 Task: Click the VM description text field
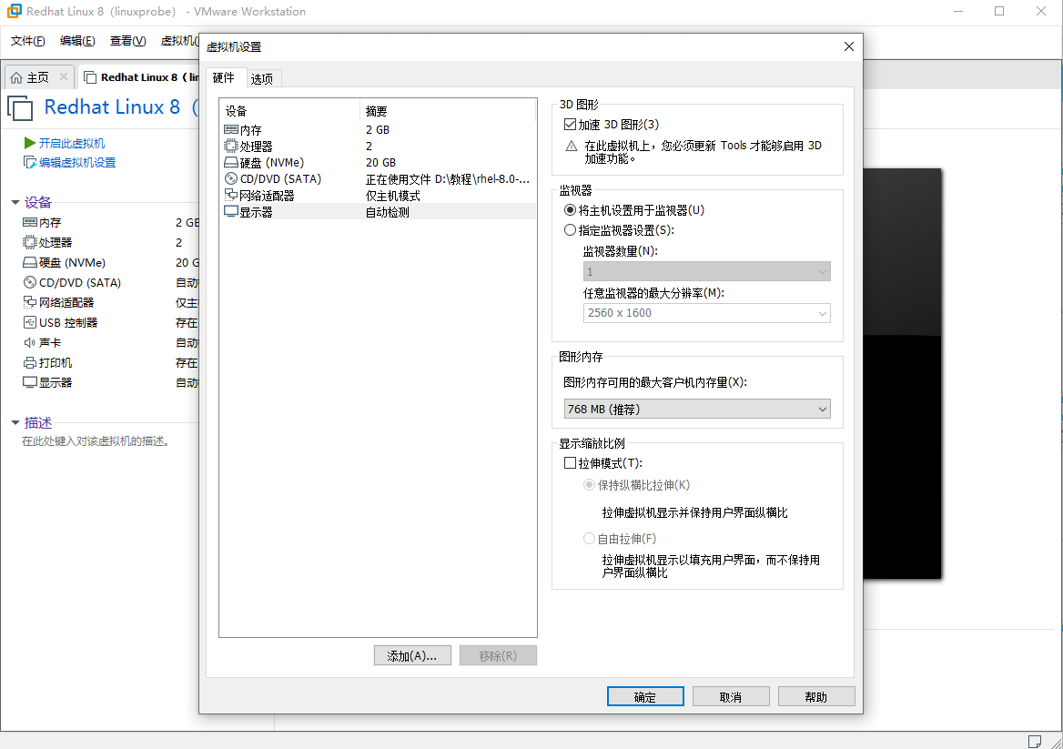click(96, 441)
